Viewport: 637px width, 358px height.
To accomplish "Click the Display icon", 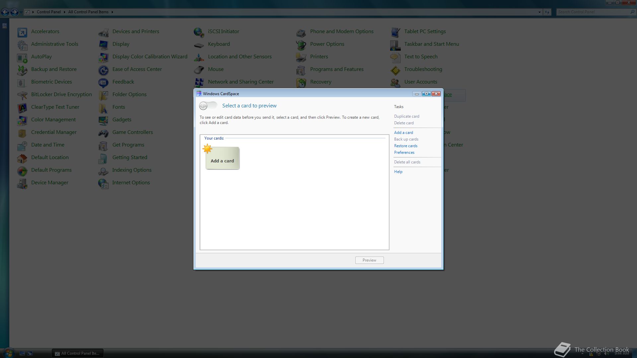I will pyautogui.click(x=104, y=45).
